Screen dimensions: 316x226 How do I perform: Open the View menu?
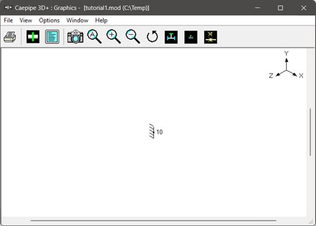coord(26,20)
